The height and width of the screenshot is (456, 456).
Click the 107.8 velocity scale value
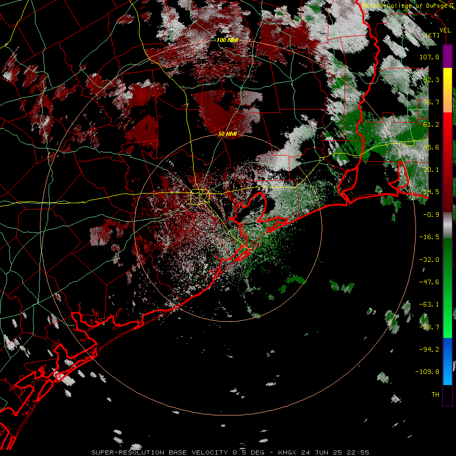coord(429,57)
